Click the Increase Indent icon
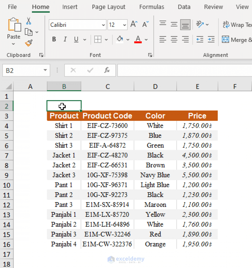 point(211,39)
